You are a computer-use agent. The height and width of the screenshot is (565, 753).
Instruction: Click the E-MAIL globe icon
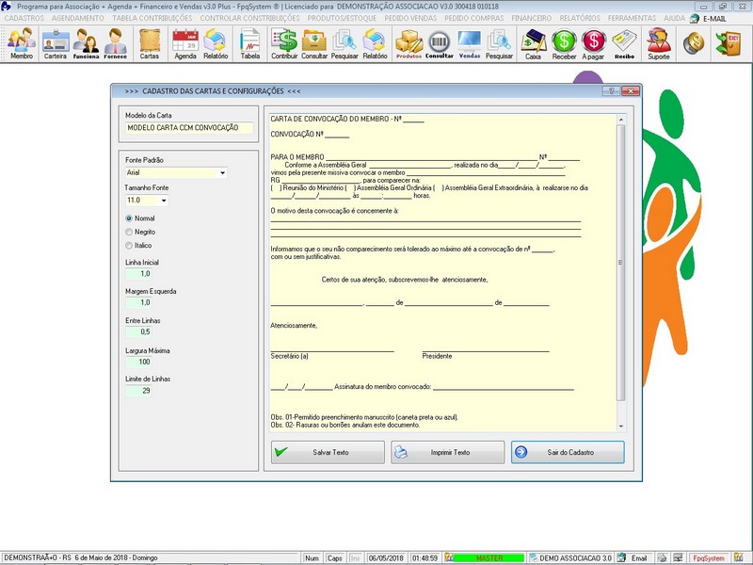tap(695, 18)
